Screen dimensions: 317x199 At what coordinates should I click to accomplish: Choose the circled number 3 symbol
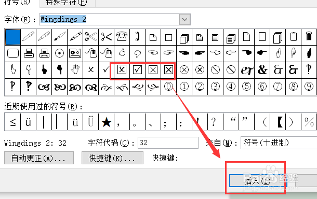click(215, 87)
